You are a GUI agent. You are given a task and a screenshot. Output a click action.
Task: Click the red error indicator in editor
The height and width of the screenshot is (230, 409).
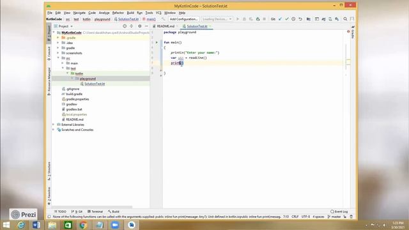348,31
